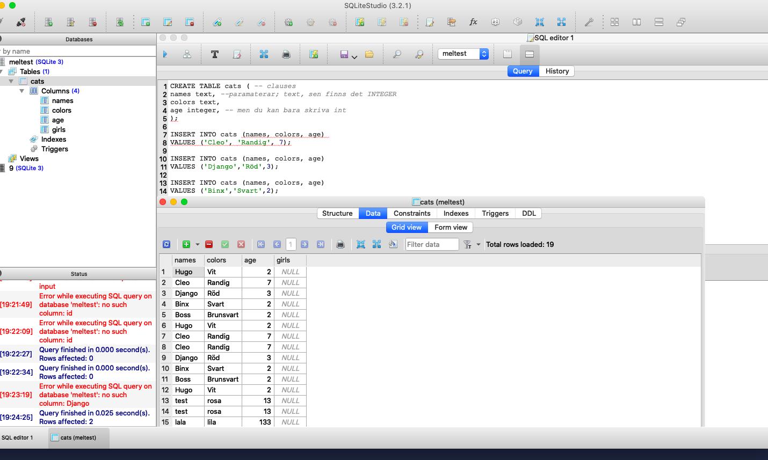Click the second magnifier icon with pencil
The height and width of the screenshot is (460, 768).
point(419,54)
